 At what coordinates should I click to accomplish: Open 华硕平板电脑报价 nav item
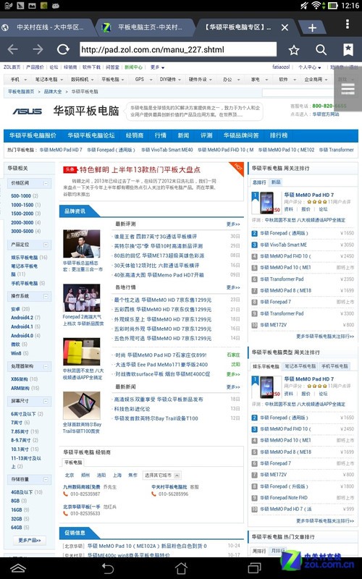point(33,135)
